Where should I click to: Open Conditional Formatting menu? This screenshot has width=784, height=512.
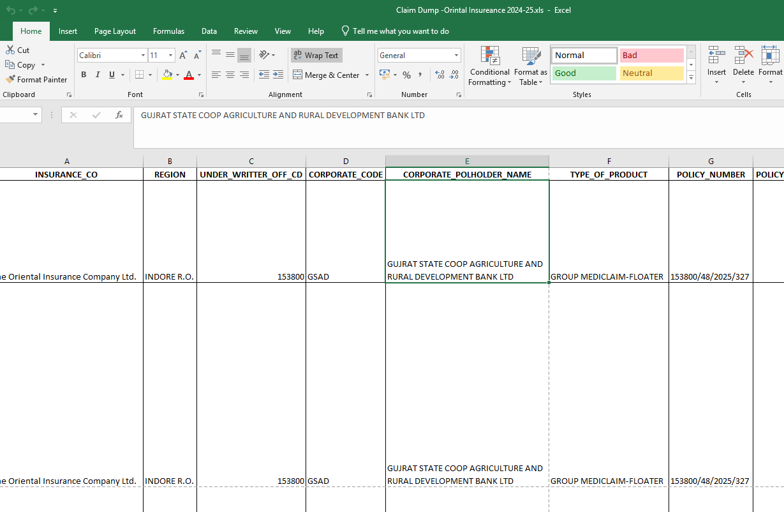coord(490,66)
